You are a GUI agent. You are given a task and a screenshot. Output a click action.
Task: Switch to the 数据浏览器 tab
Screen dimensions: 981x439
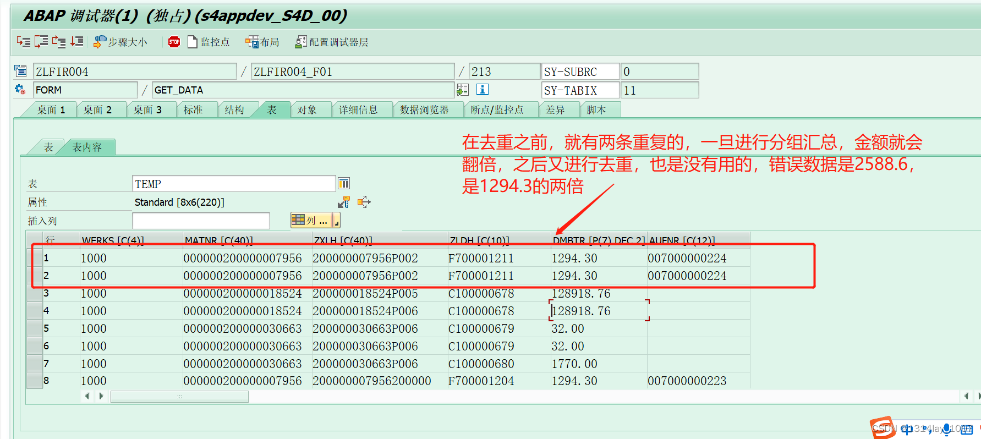click(424, 110)
